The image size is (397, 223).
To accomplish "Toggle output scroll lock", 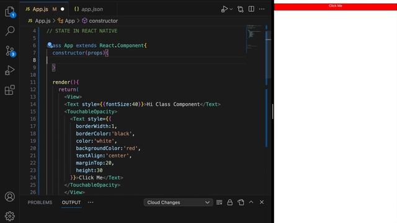I will point(230,203).
